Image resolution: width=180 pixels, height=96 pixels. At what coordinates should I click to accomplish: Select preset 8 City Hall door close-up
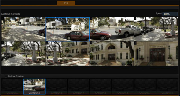[x=156, y=54]
